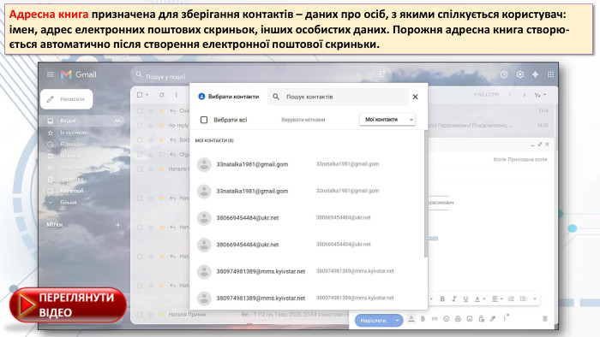The height and width of the screenshot is (337, 600).
Task: Go to the next page of emails arrow
Action: [524, 95]
